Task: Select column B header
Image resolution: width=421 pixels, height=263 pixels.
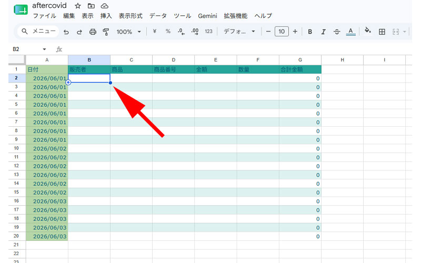Action: click(x=89, y=60)
